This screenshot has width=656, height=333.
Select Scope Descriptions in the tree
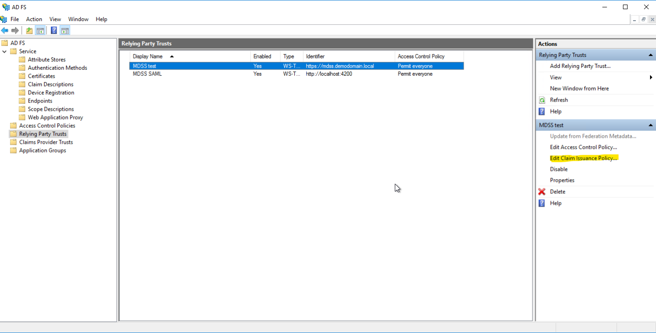(51, 109)
